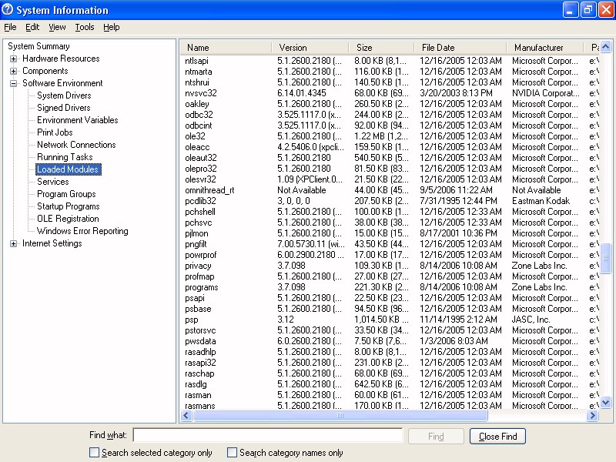Open the Tools menu
Screen dimensions: 616x462
tap(85, 27)
